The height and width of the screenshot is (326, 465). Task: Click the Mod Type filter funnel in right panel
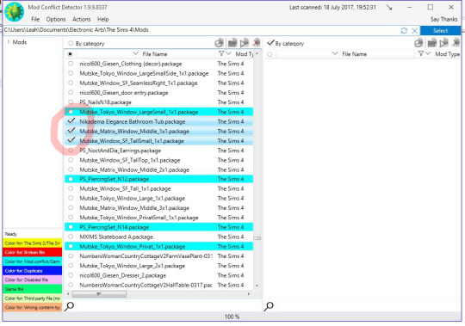coord(421,53)
